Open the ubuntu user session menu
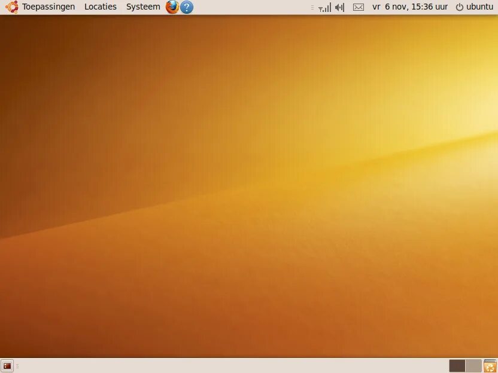 click(475, 7)
